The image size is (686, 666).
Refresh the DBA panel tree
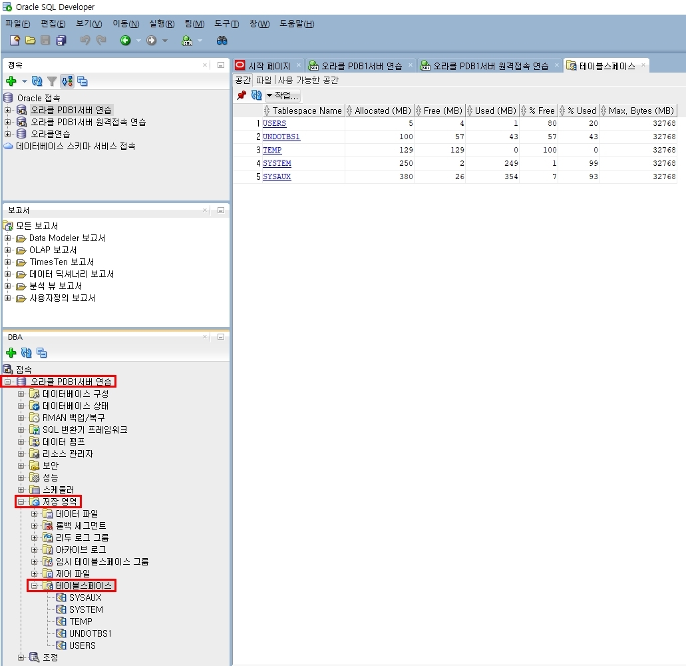pyautogui.click(x=26, y=352)
